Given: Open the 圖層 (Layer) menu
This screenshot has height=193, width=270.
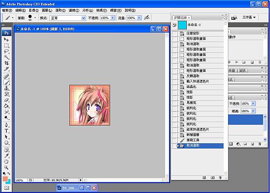Looking at the screenshot, I should point(47,10).
